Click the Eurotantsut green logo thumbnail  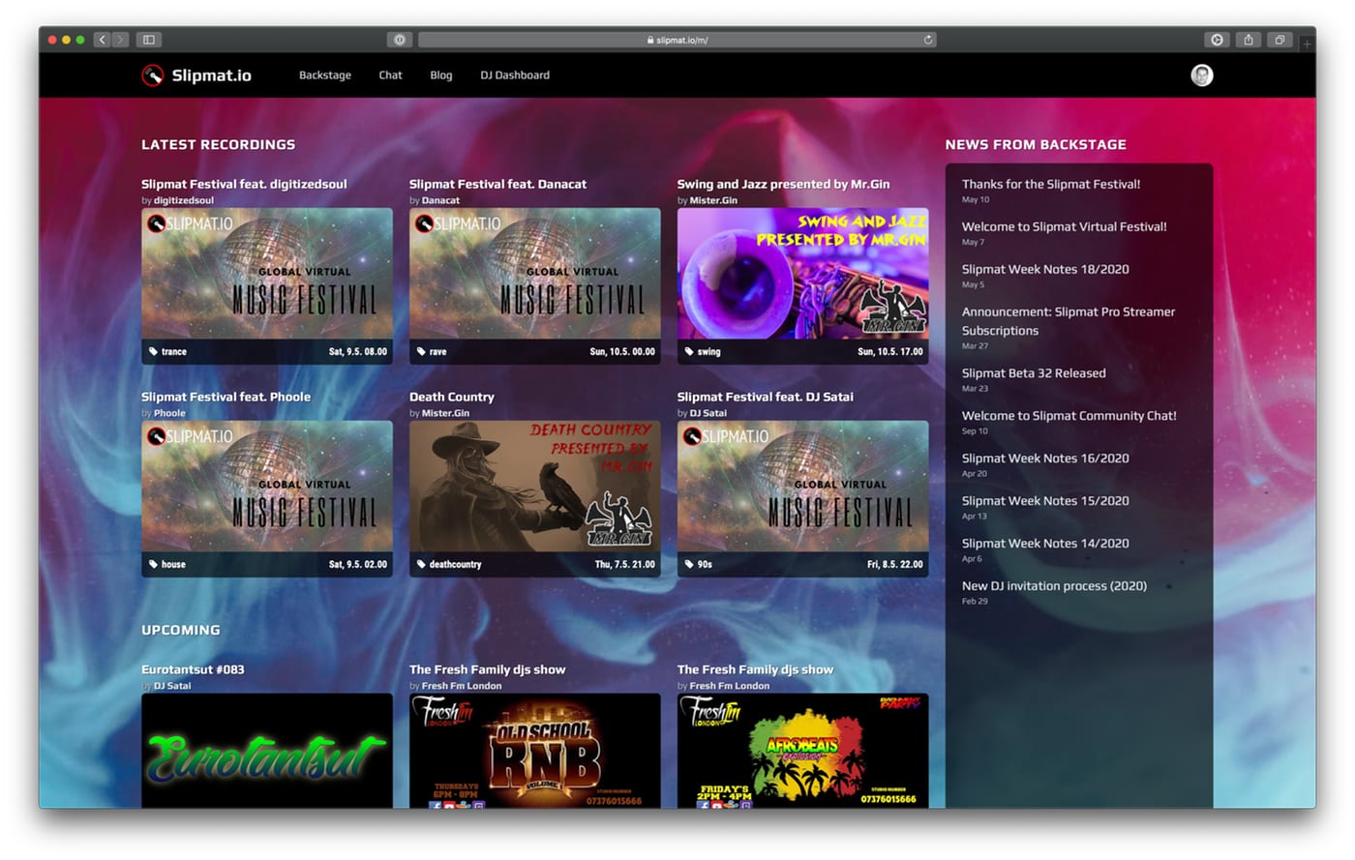[267, 751]
